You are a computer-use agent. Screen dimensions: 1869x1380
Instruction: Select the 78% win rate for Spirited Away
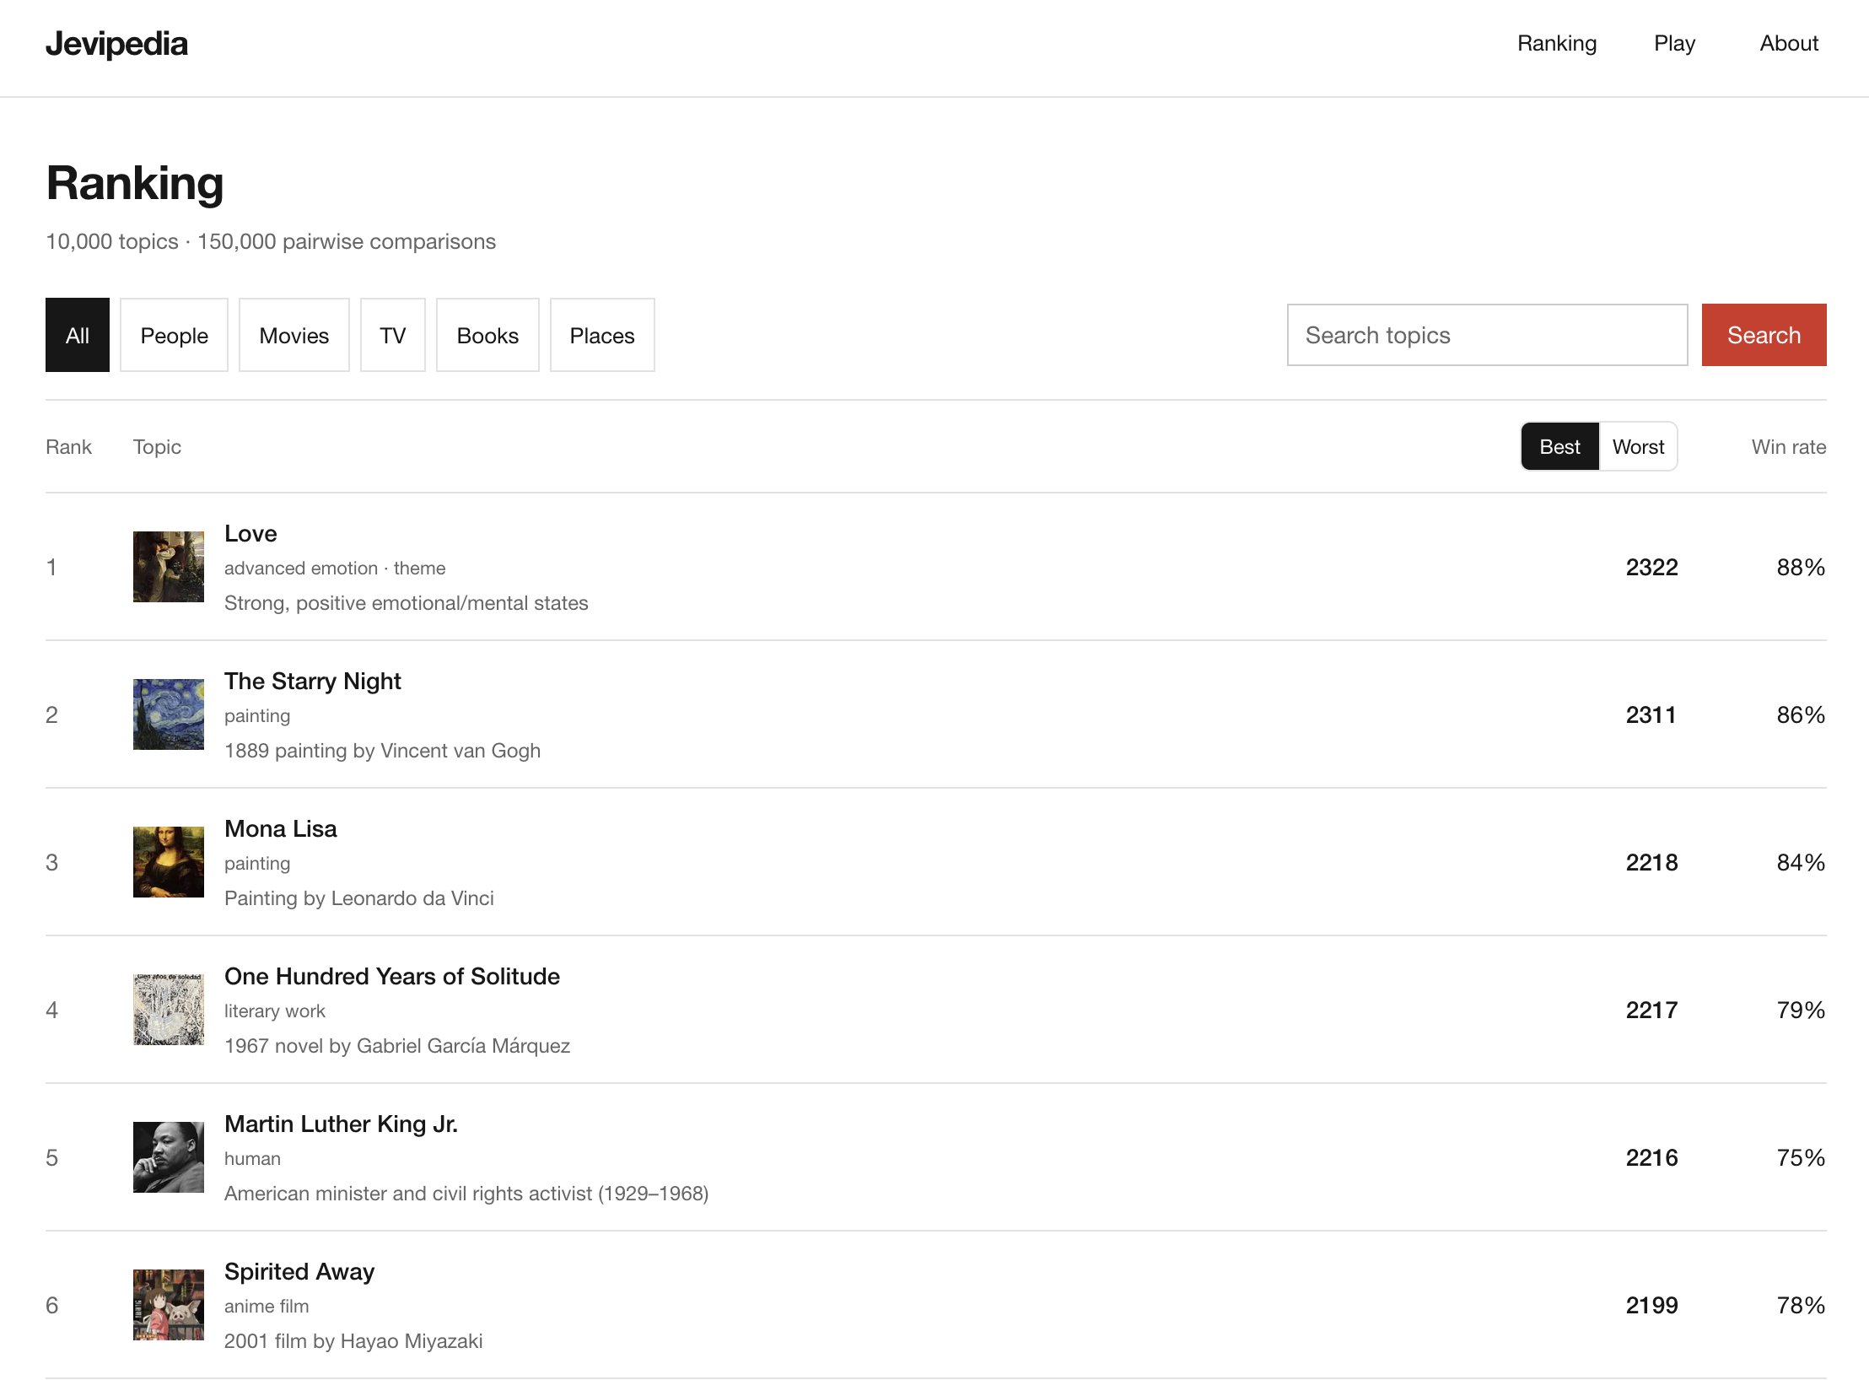[1801, 1305]
